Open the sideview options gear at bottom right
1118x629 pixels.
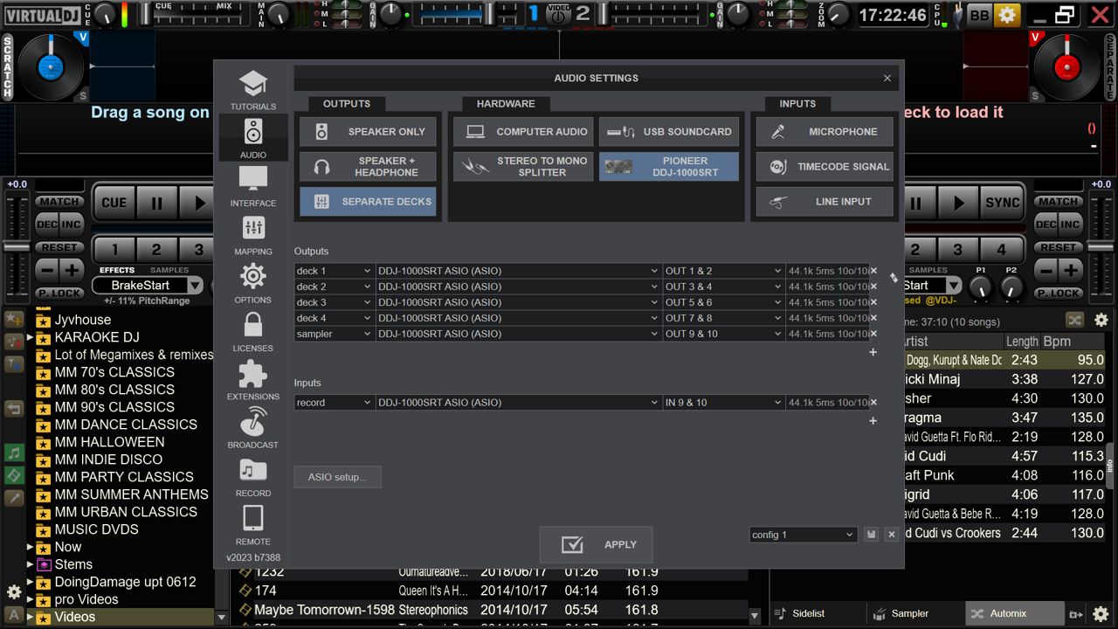click(1101, 614)
